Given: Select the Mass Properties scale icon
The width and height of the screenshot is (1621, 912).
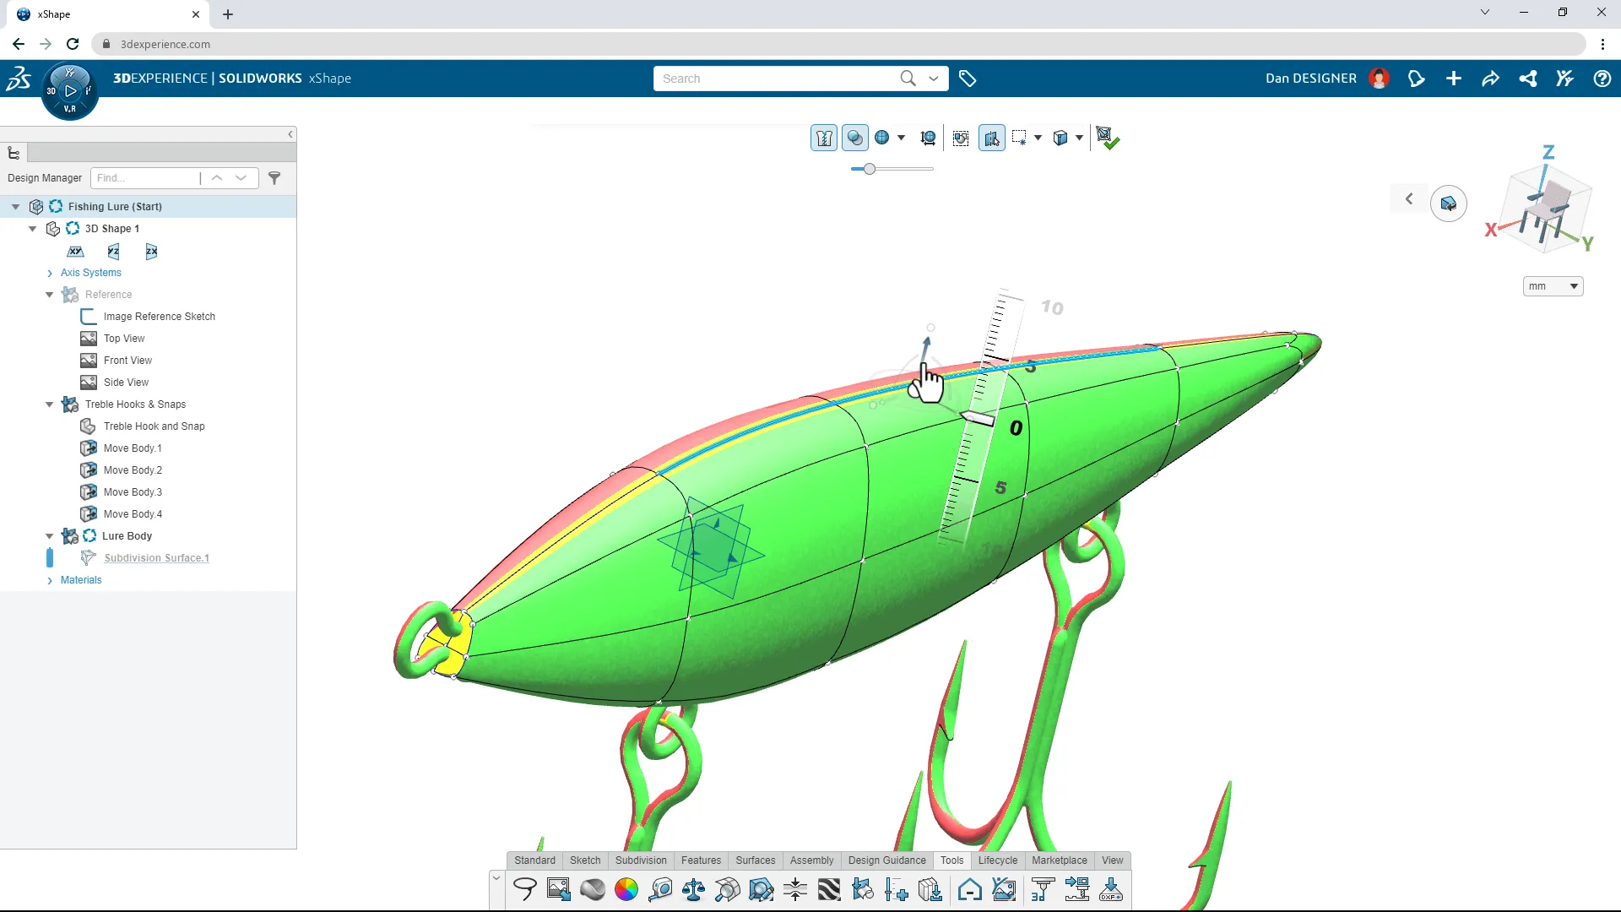Looking at the screenshot, I should (x=695, y=889).
